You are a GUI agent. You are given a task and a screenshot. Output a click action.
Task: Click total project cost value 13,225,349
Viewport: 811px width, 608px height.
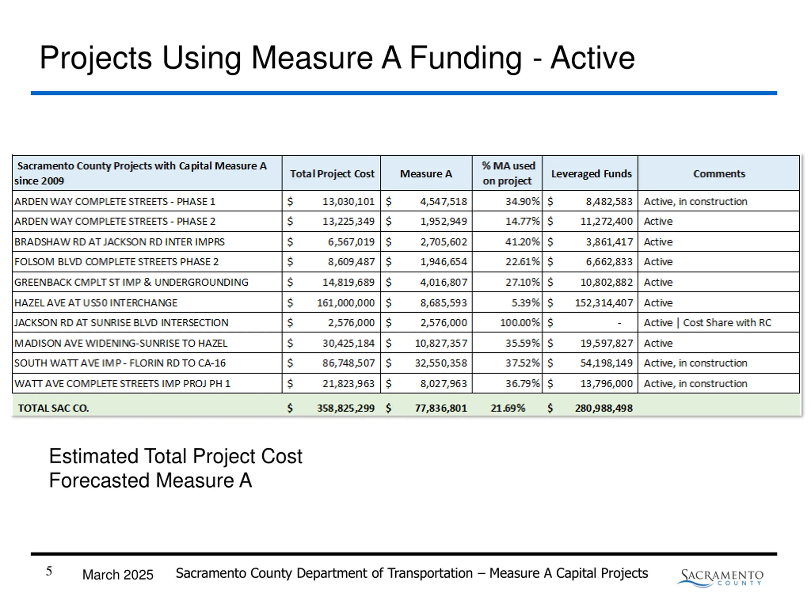(x=348, y=221)
